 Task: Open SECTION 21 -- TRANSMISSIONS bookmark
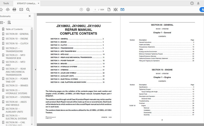[14, 50]
